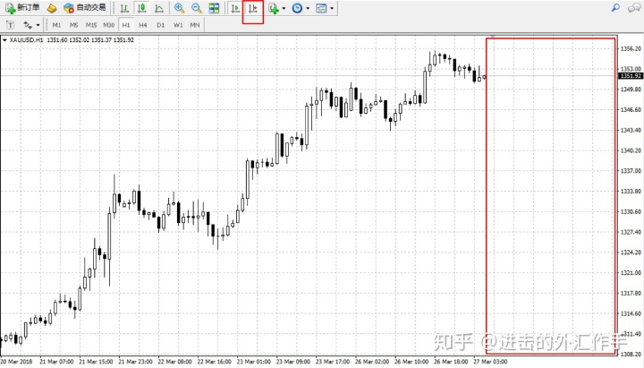Click time axis label 26 Mar 02:00
The width and height of the screenshot is (644, 368).
click(372, 362)
